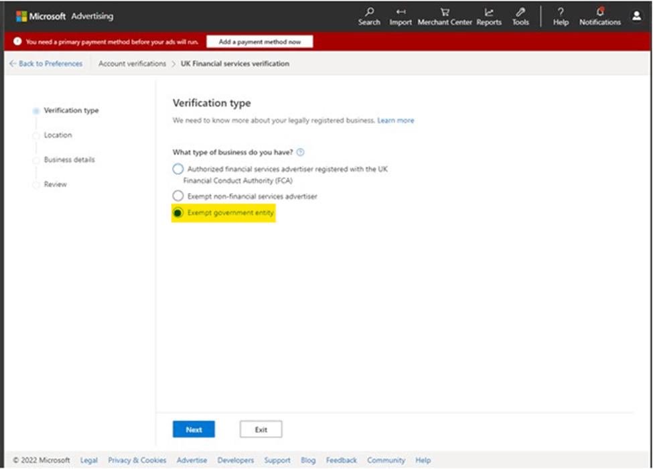This screenshot has height=469, width=653.
Task: Open the Legal footer link
Action: click(x=88, y=460)
